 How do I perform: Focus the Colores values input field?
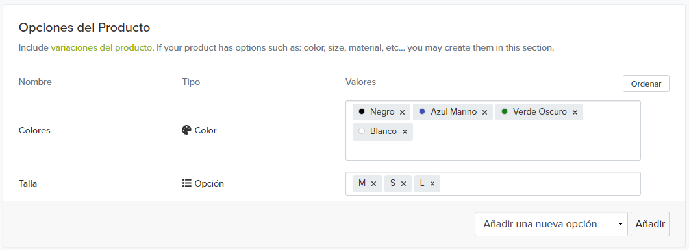(x=493, y=131)
